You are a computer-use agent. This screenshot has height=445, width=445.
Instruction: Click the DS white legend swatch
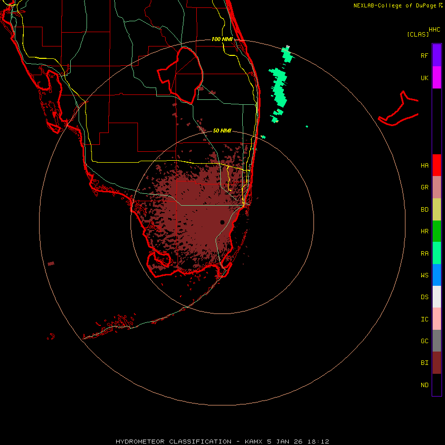[437, 297]
